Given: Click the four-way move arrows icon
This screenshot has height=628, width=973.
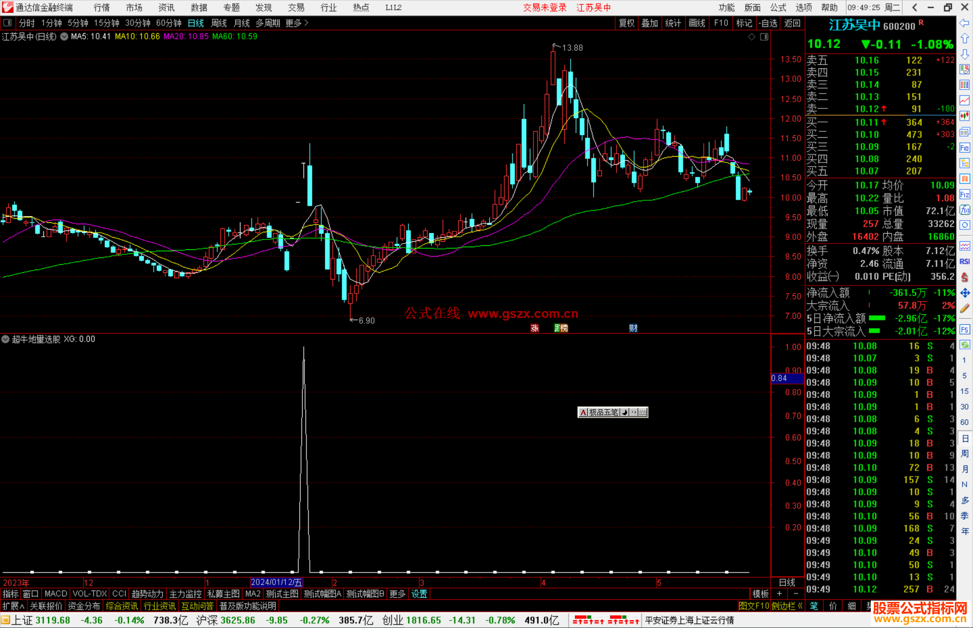Looking at the screenshot, I should (x=964, y=293).
